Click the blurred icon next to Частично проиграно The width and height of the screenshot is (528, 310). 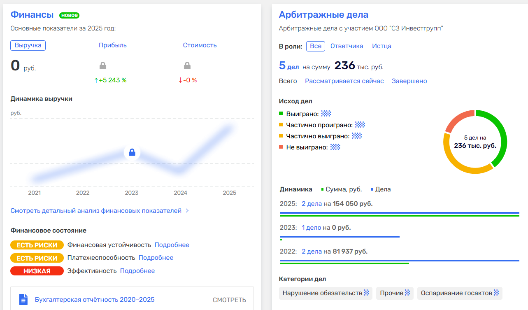tap(360, 125)
